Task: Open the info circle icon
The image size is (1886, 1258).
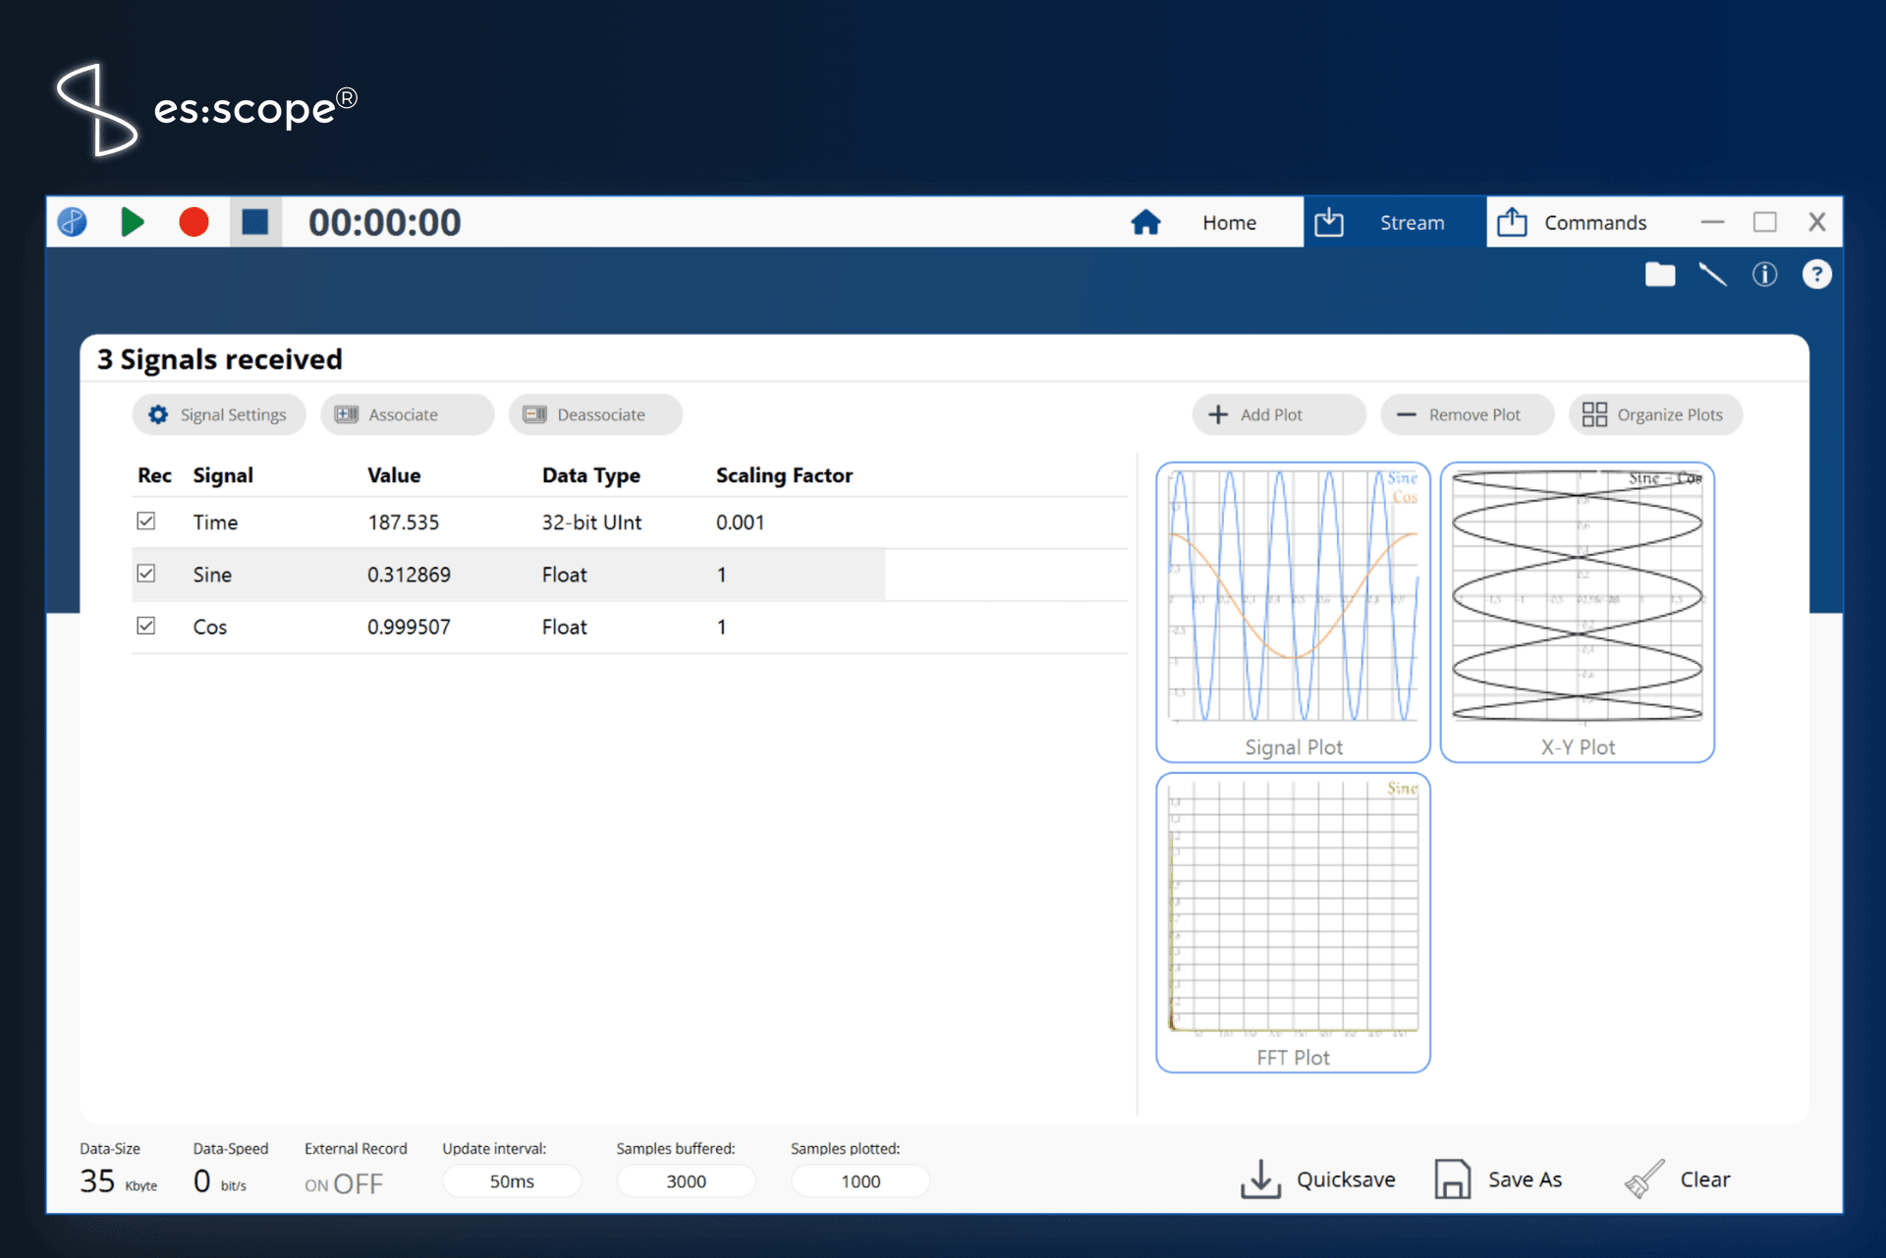Action: point(1764,275)
